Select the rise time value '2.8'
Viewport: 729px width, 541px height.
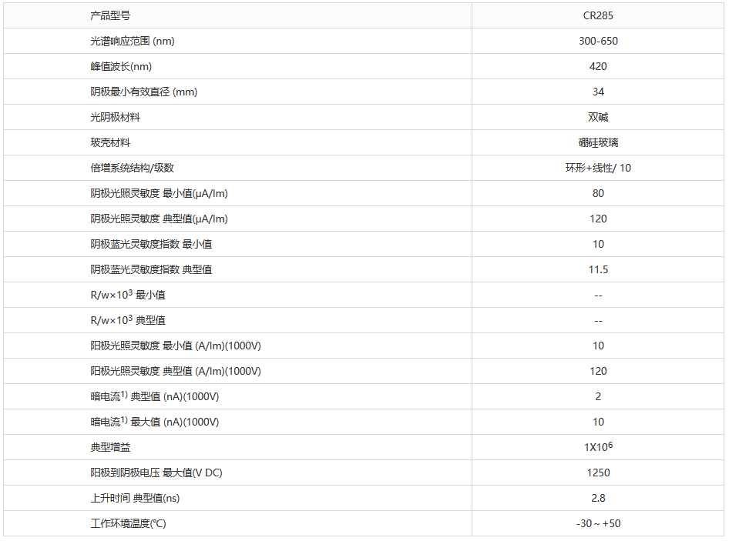tap(598, 498)
